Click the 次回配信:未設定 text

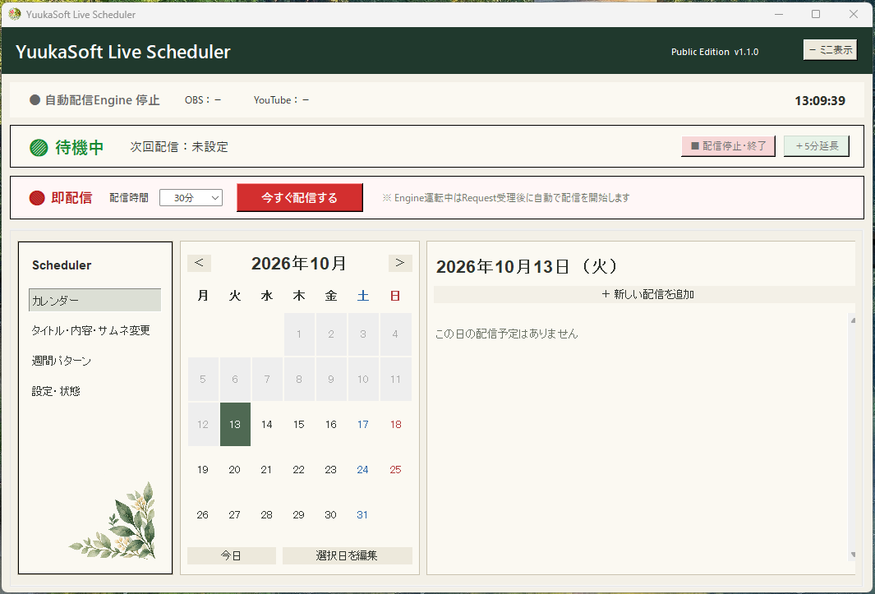pyautogui.click(x=179, y=147)
